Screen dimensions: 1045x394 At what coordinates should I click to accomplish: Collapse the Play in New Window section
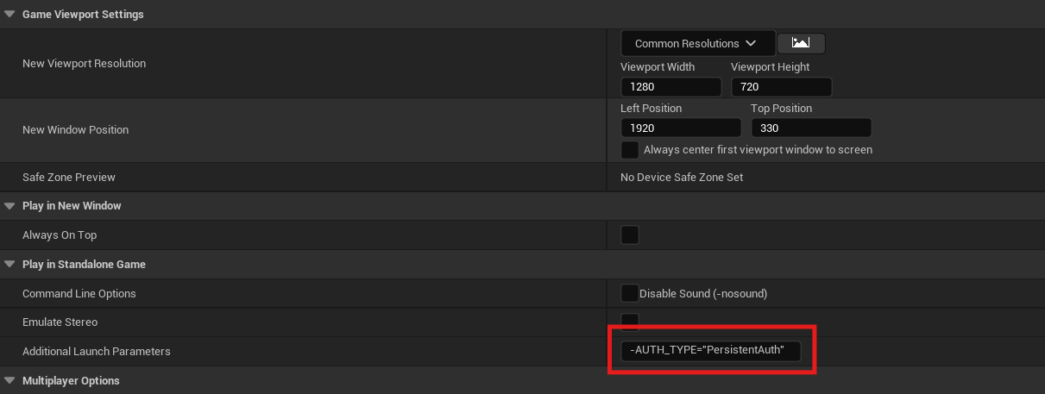9,205
